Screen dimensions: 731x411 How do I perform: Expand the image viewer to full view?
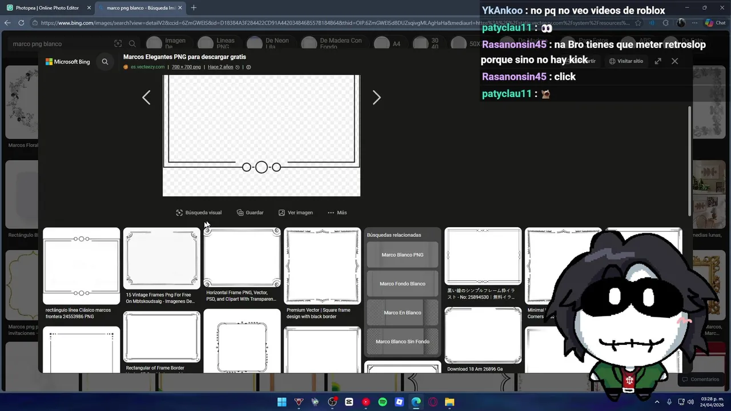coord(658,61)
